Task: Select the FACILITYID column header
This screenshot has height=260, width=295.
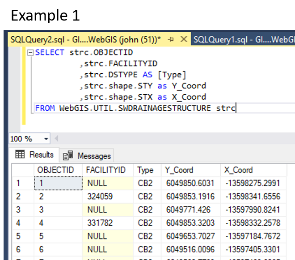Action: tap(108, 170)
